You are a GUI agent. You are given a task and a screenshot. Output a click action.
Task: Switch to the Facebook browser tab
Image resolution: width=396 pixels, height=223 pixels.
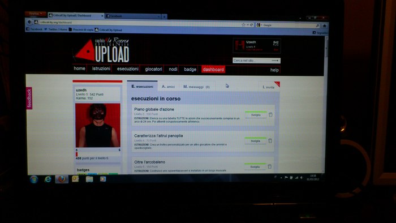tap(132, 16)
